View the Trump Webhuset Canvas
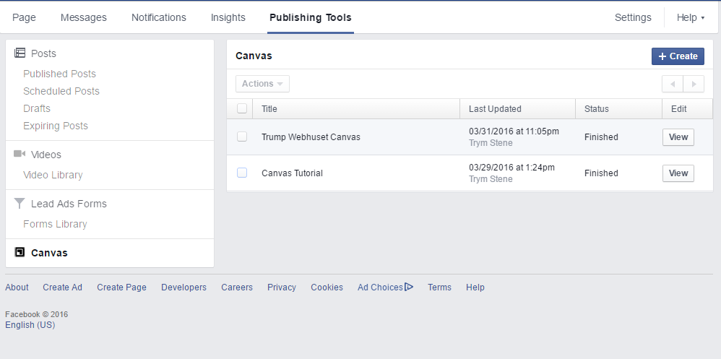 tap(678, 137)
